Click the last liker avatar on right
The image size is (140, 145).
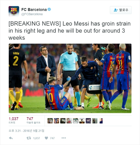point(101,121)
